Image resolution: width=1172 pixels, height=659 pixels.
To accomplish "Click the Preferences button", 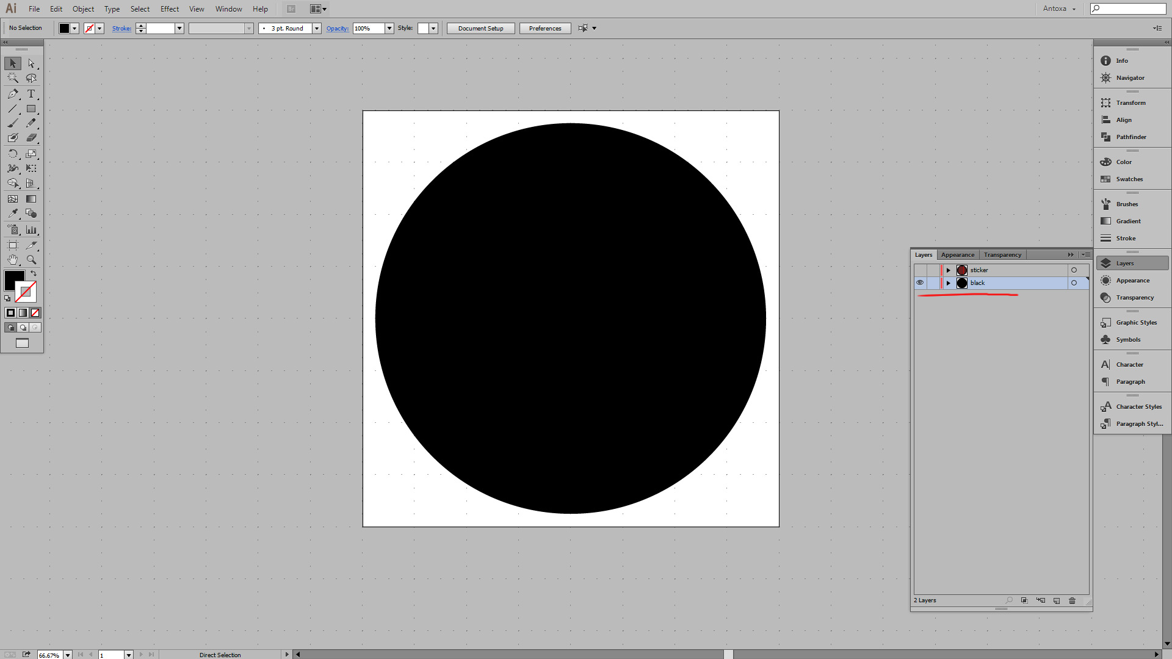I will click(544, 29).
